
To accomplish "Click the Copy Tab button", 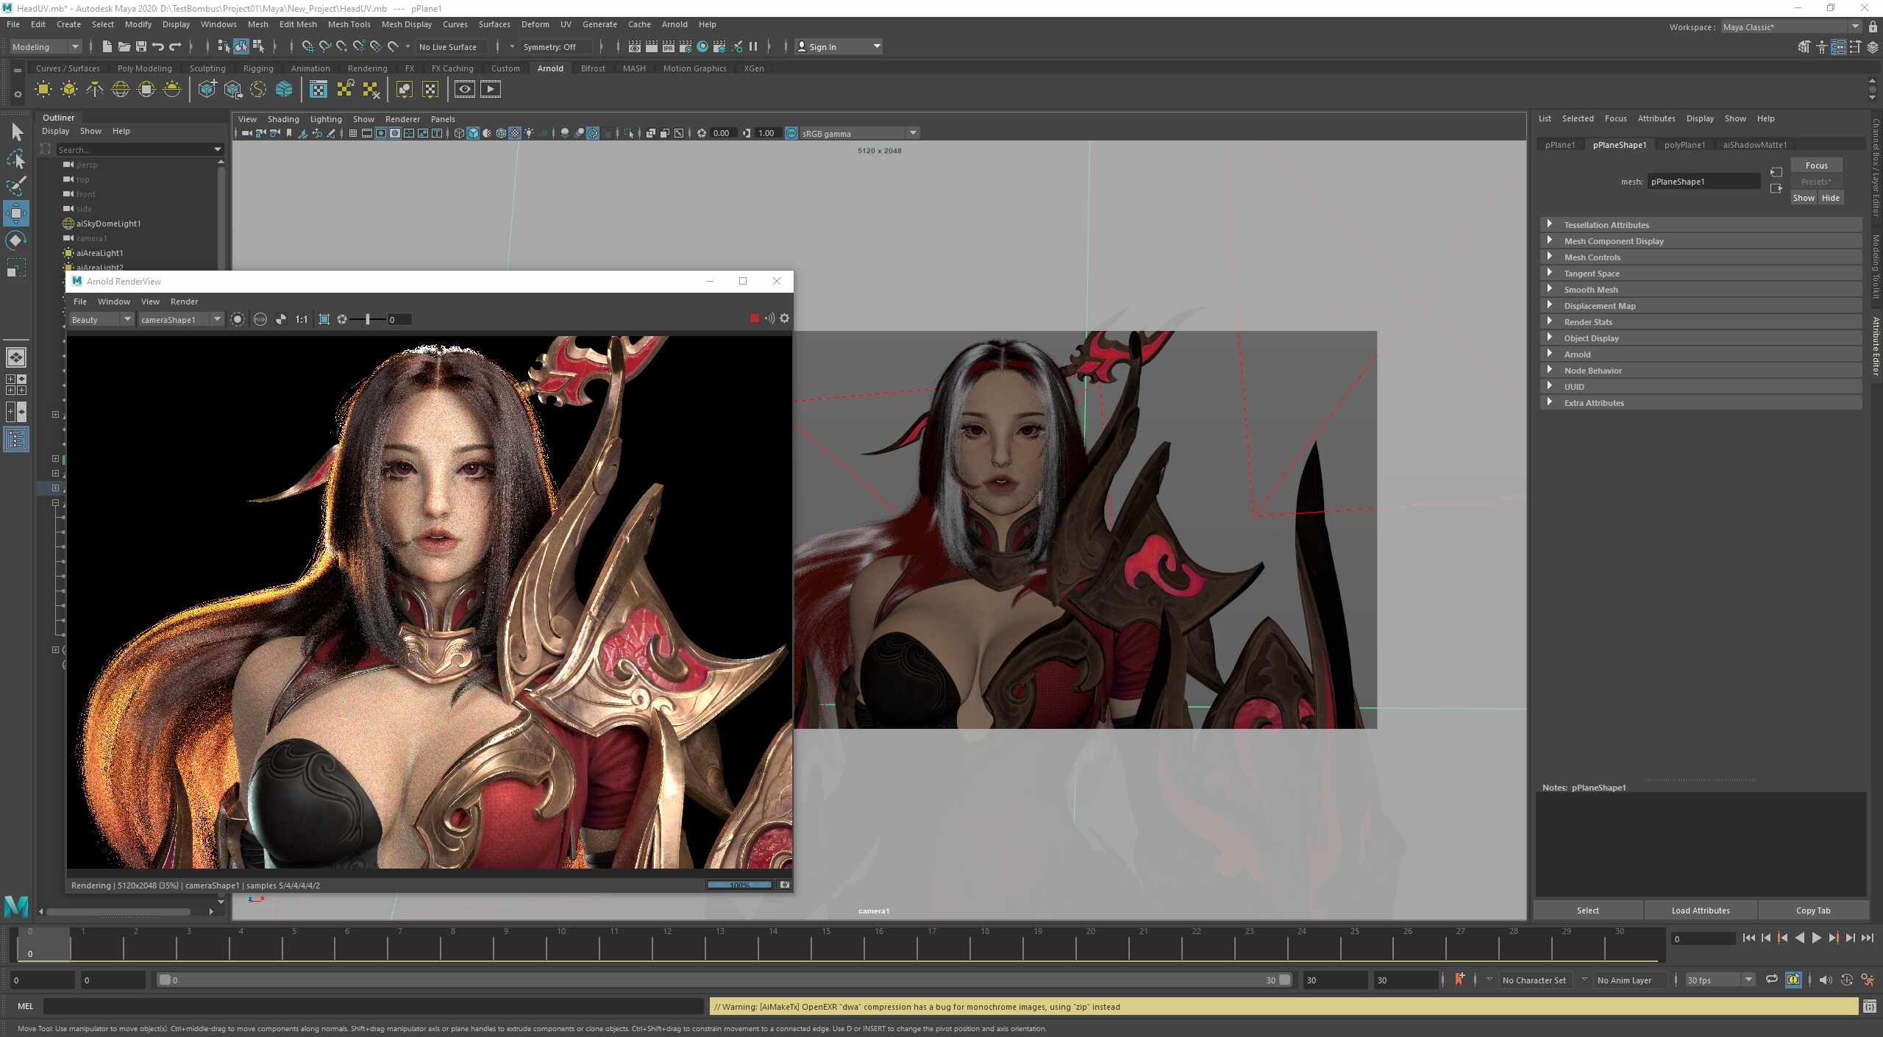I will point(1813,911).
